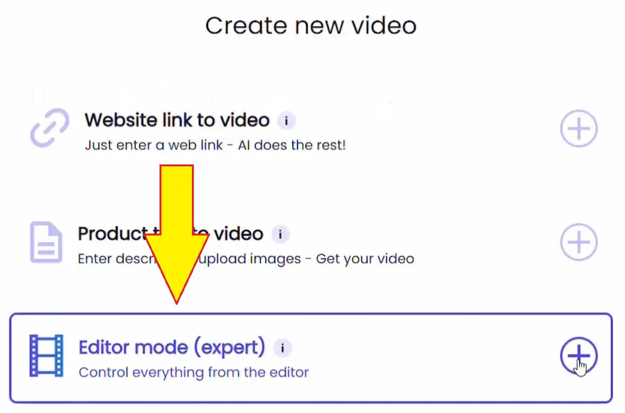The width and height of the screenshot is (625, 413).
Task: Click plus button for Editor mode (expert)
Action: pos(578,356)
